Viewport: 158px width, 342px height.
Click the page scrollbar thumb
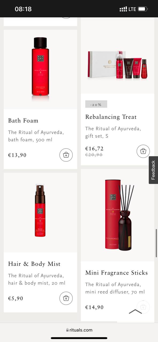point(156,243)
